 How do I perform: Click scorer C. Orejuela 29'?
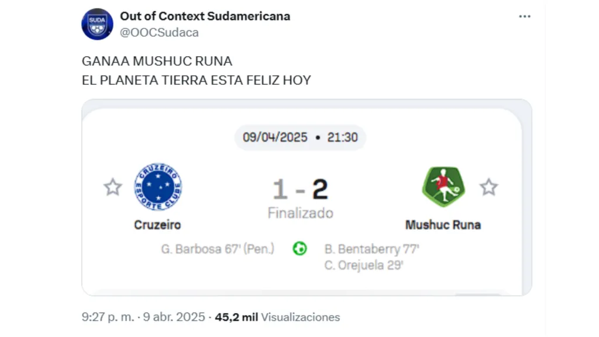click(x=363, y=265)
